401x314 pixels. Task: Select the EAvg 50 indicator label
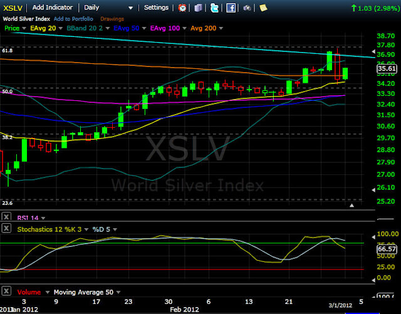click(x=127, y=28)
